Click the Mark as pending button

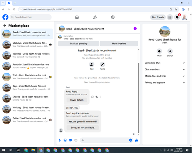79,44
